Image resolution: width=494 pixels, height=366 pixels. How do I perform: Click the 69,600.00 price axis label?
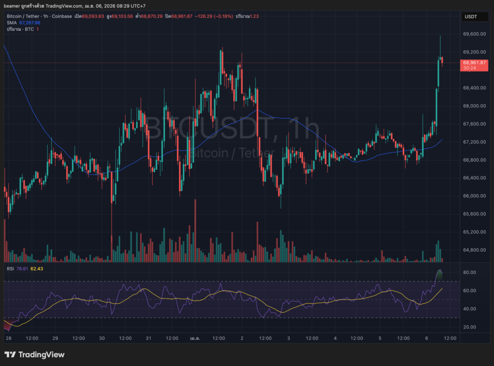click(x=473, y=34)
